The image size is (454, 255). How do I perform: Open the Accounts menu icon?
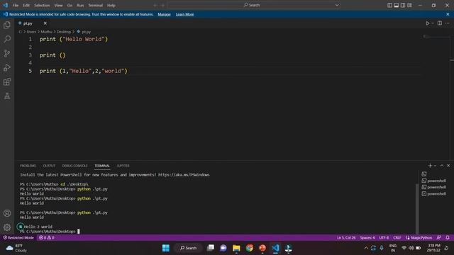pos(7,213)
